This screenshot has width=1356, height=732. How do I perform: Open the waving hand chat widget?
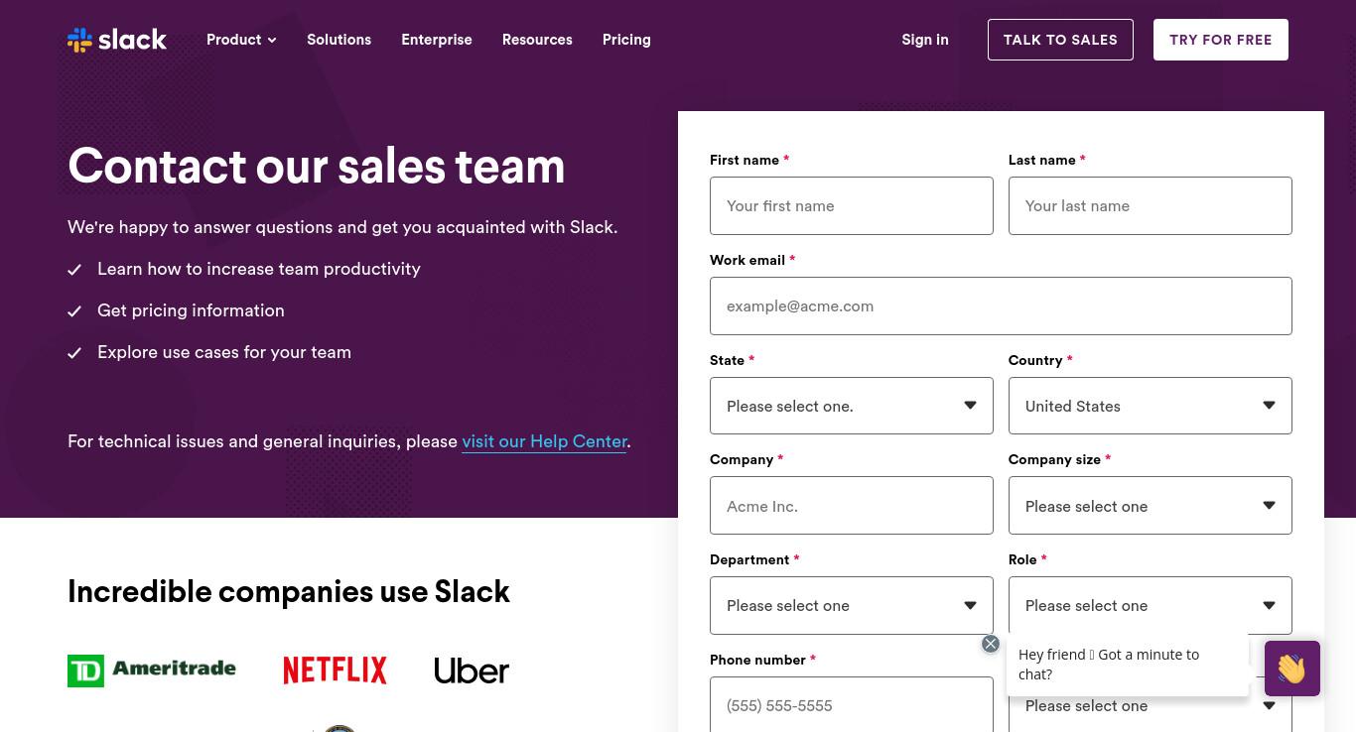pyautogui.click(x=1291, y=669)
